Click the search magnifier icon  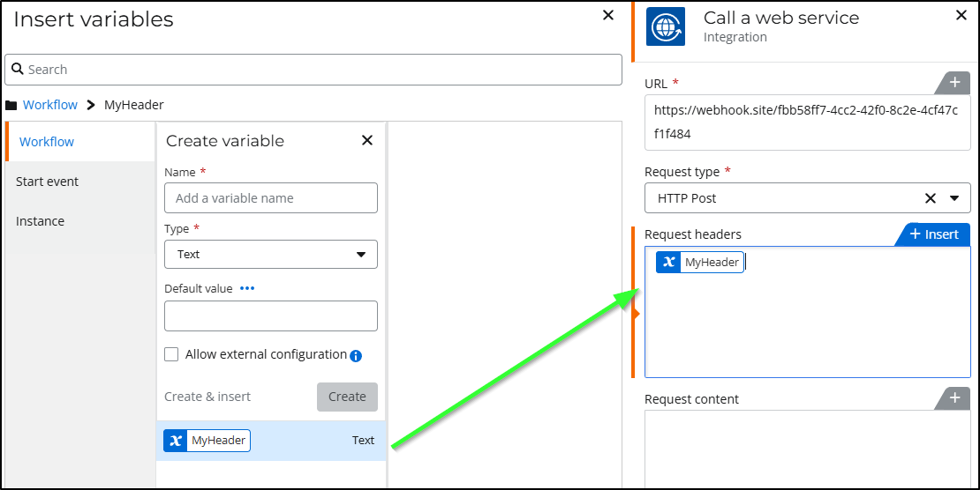[17, 70]
